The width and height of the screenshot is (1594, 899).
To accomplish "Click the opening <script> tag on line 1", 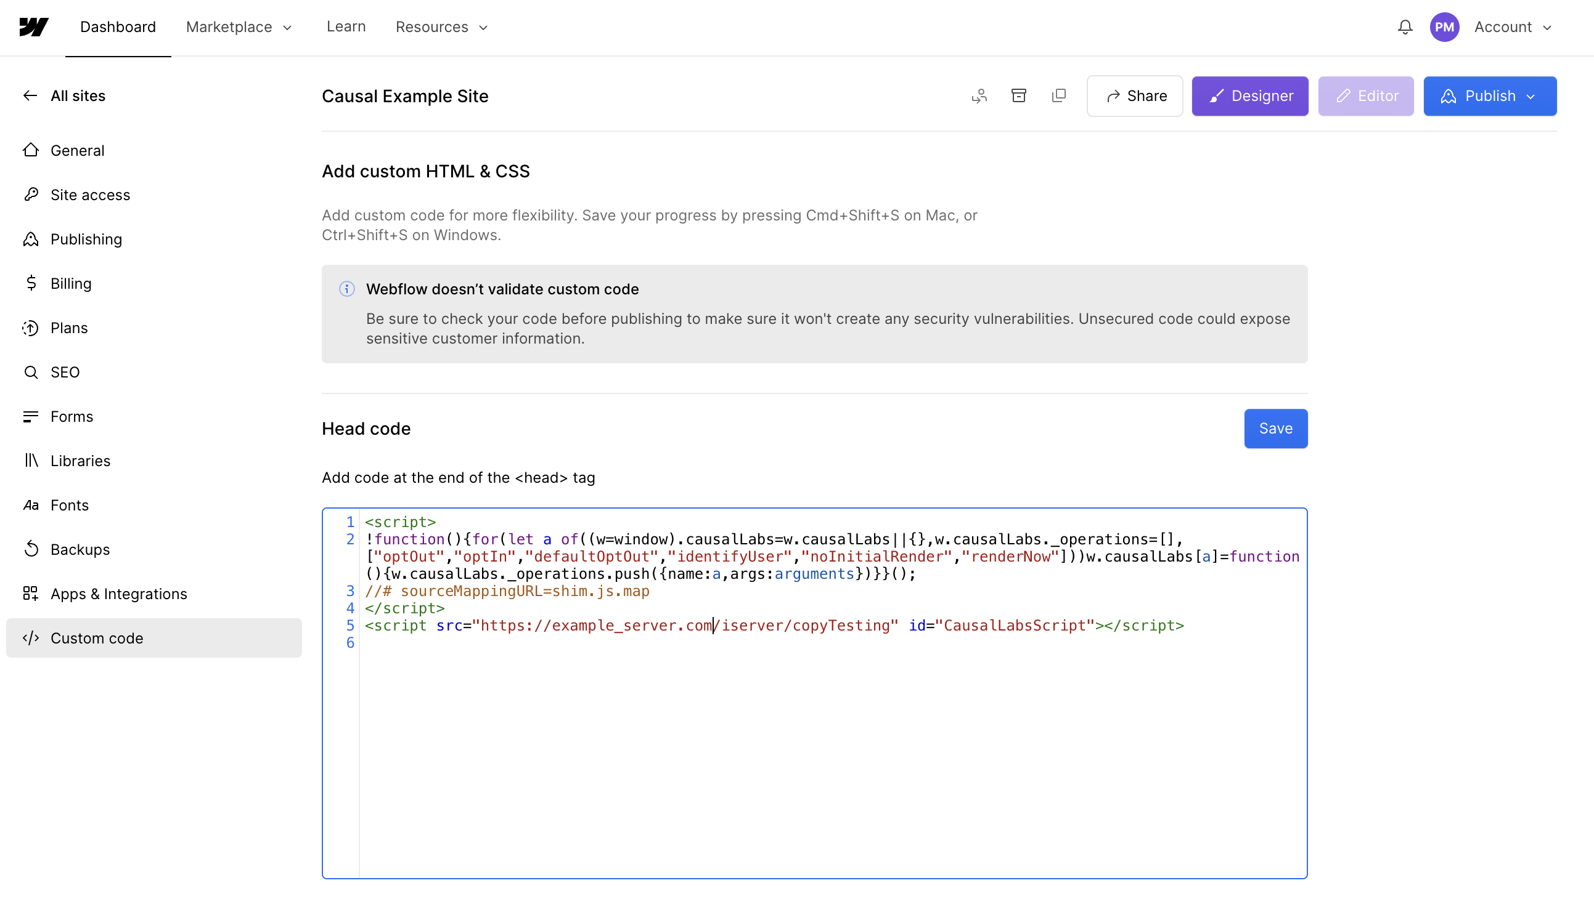I will point(401,522).
